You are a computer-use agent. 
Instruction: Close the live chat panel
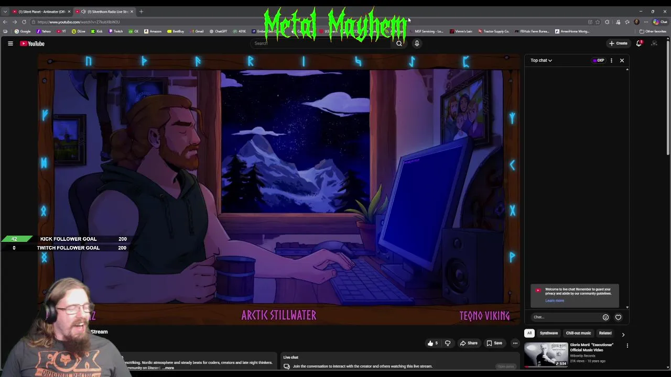[x=622, y=60]
